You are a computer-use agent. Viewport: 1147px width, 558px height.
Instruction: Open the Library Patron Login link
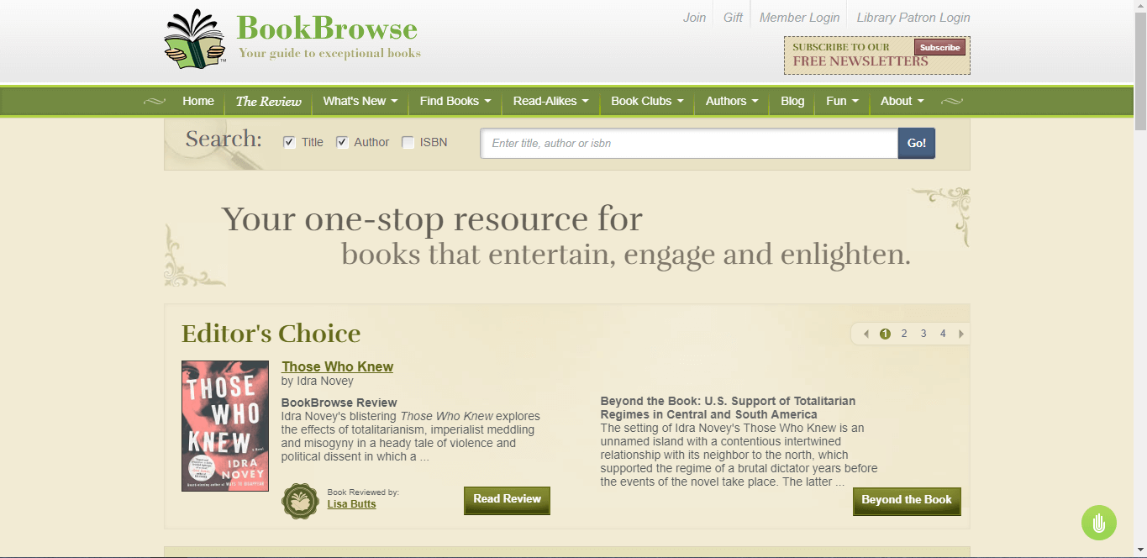click(x=913, y=18)
